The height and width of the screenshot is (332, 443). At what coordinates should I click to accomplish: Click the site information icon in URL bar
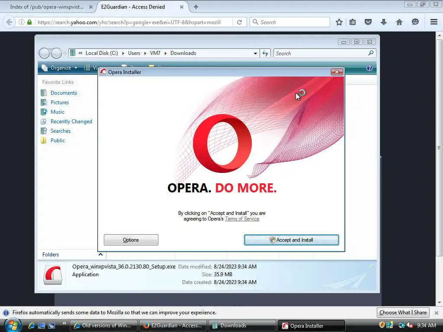click(x=22, y=22)
